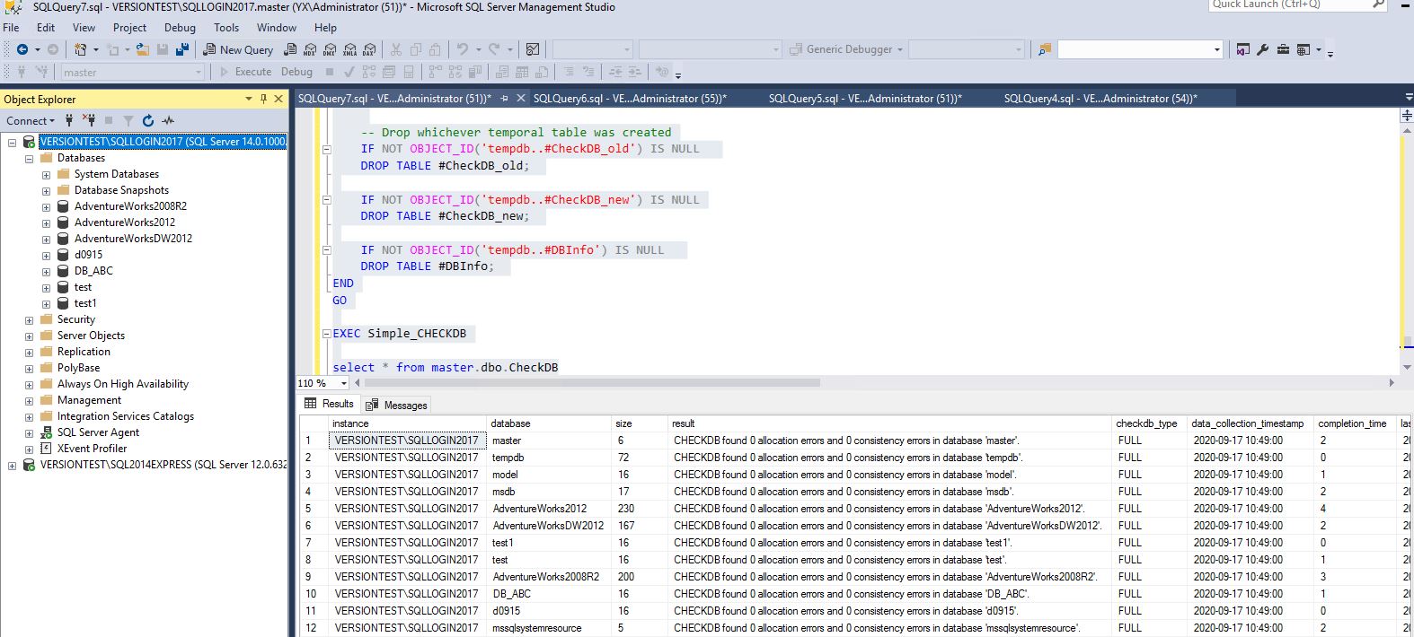Close the Object Explorer panel
1414x637 pixels.
[278, 99]
